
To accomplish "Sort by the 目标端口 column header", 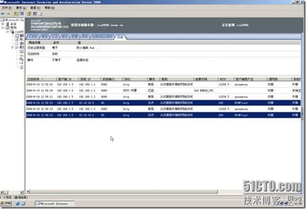I will 112,79.
